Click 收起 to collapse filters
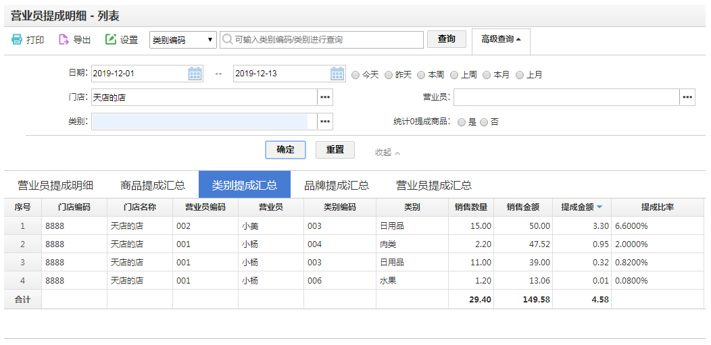Viewport: 711px width, 345px height. (x=388, y=153)
